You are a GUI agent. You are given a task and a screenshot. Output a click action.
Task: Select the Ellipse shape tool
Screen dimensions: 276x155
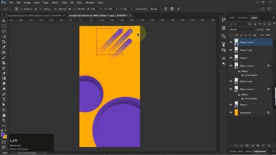tap(4, 110)
